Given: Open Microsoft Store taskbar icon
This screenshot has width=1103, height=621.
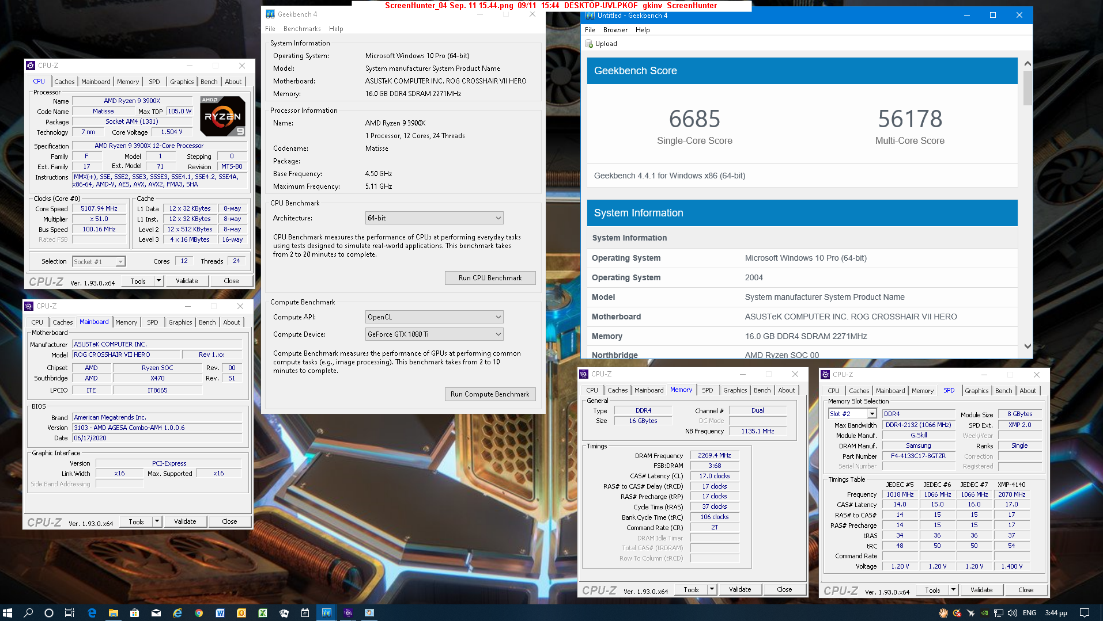Looking at the screenshot, I should [x=134, y=613].
